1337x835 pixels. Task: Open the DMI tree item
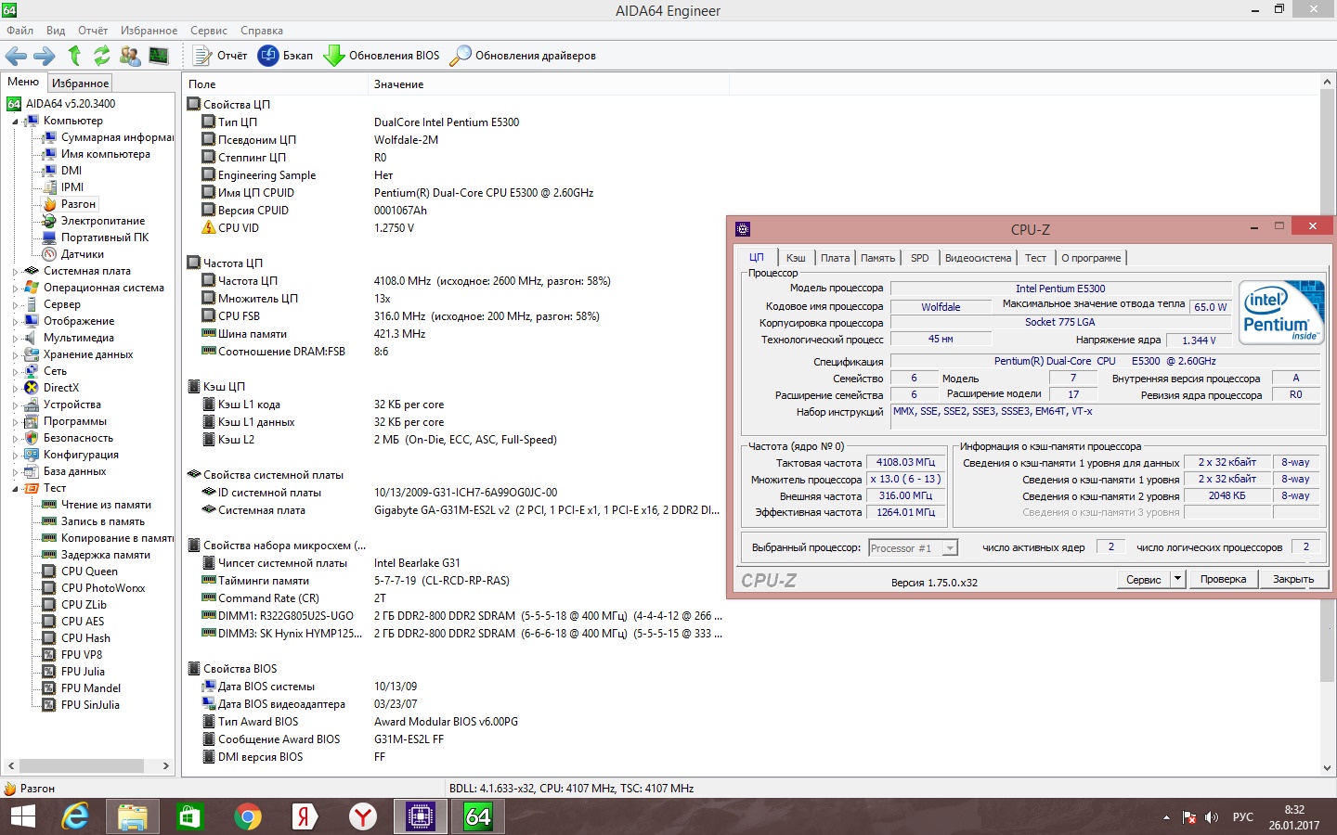[x=71, y=171]
